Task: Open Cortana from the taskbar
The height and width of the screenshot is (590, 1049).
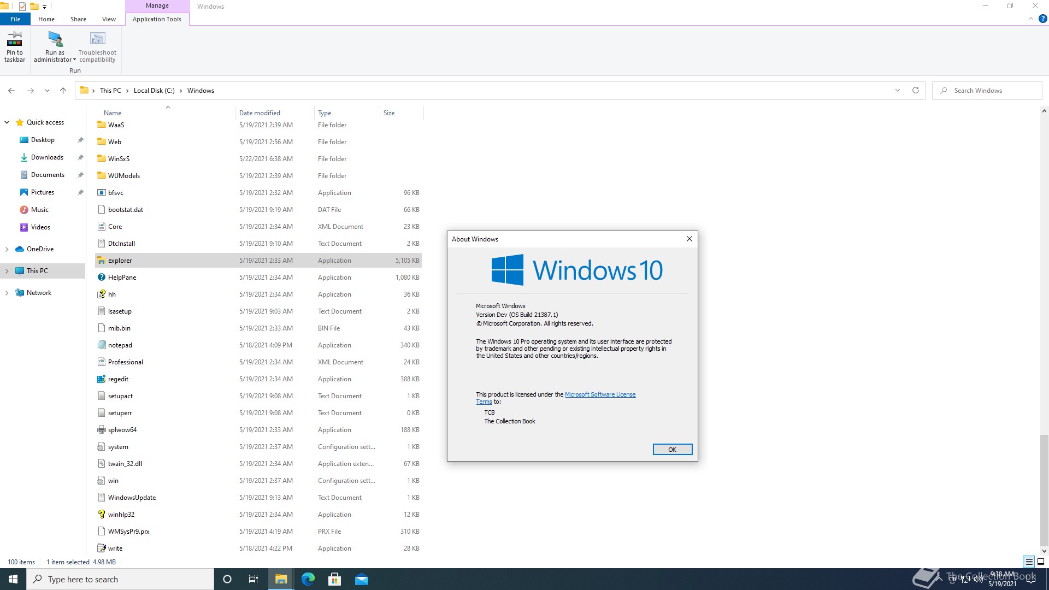Action: 227,579
